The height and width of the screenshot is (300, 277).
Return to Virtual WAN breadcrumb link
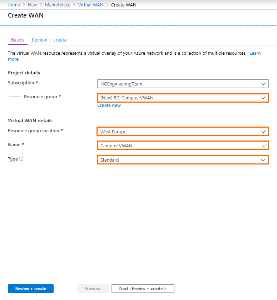click(91, 5)
